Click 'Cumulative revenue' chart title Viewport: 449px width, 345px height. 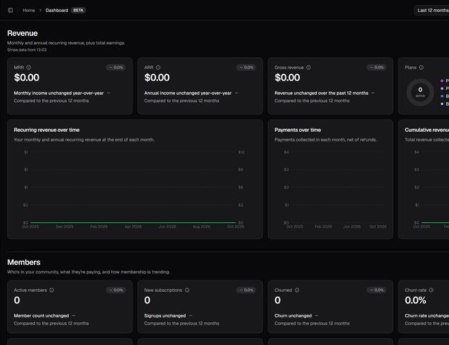(427, 130)
